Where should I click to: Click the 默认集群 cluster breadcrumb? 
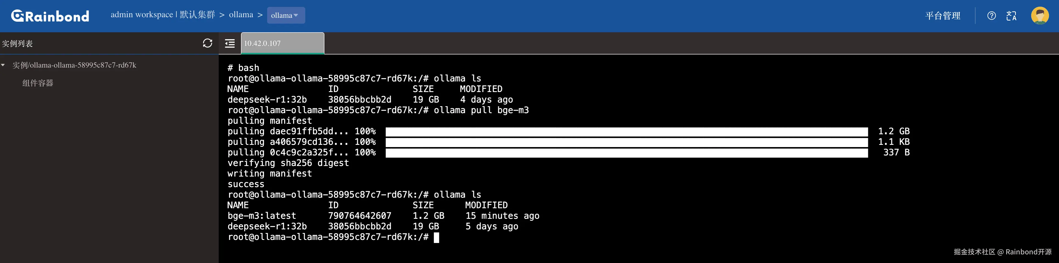tap(197, 15)
